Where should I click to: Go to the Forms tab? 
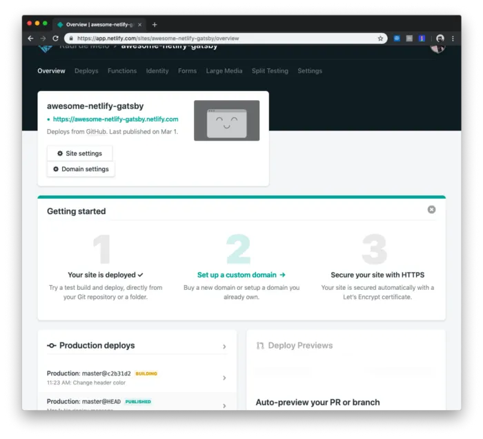[x=187, y=71]
